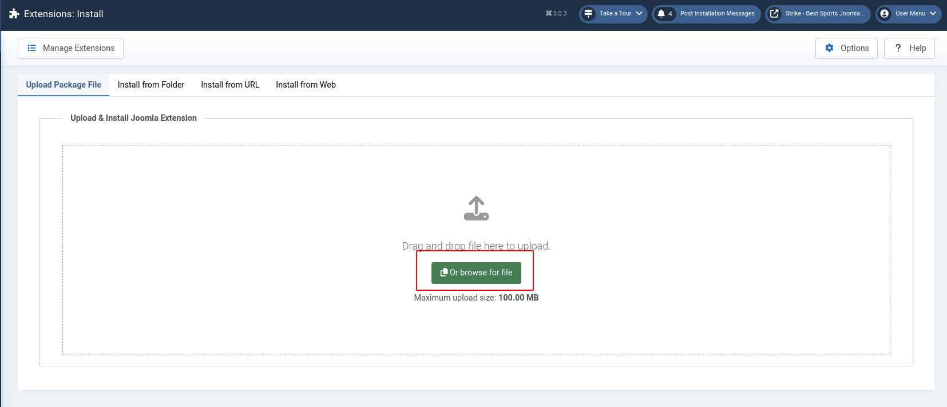Click the question mark Help icon
947x407 pixels.
898,48
